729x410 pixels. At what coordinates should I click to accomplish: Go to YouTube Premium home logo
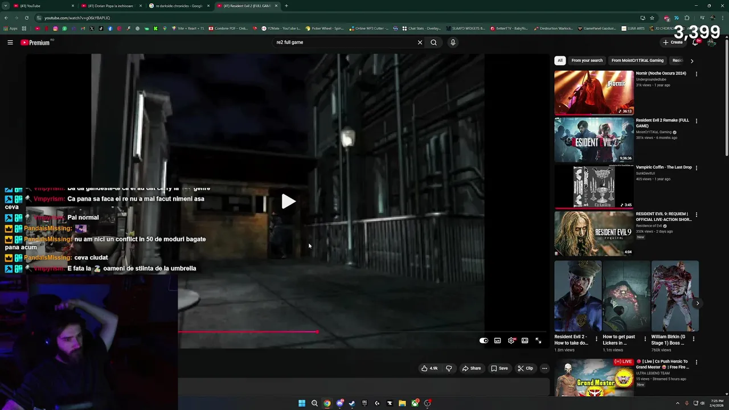coord(35,43)
